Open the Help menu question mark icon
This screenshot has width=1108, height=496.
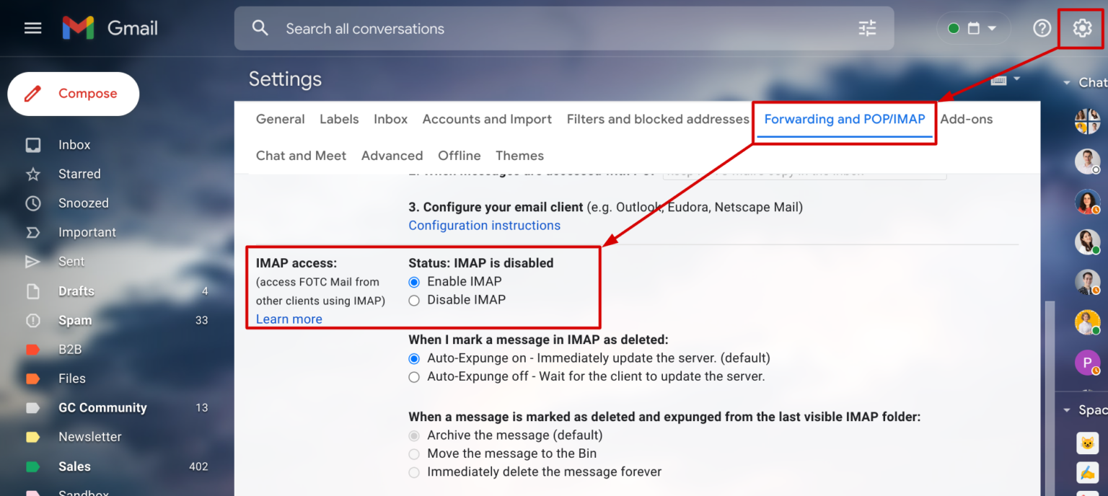1042,28
